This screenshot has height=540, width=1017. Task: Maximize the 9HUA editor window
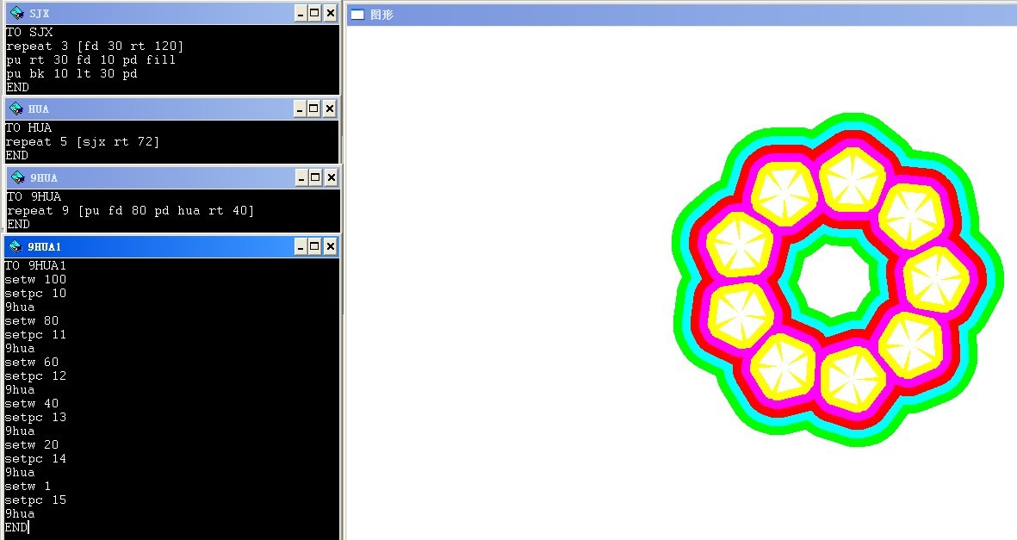[315, 177]
